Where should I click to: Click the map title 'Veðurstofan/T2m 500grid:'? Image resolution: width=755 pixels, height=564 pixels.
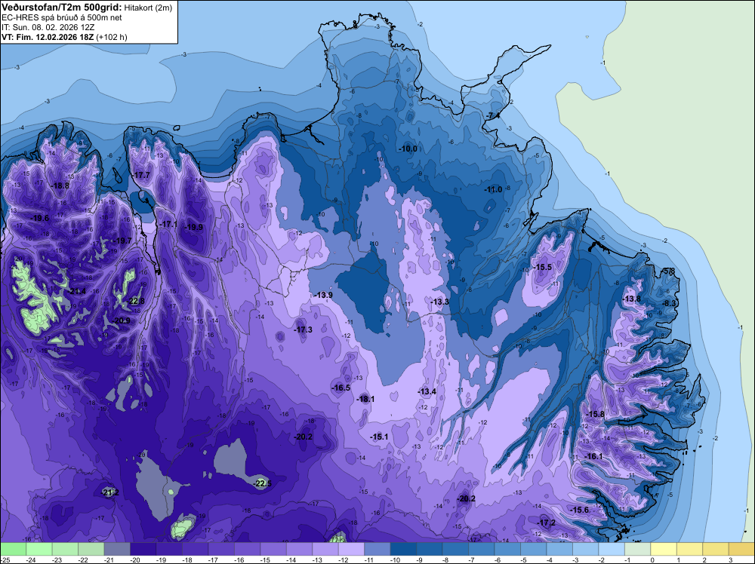coord(62,7)
